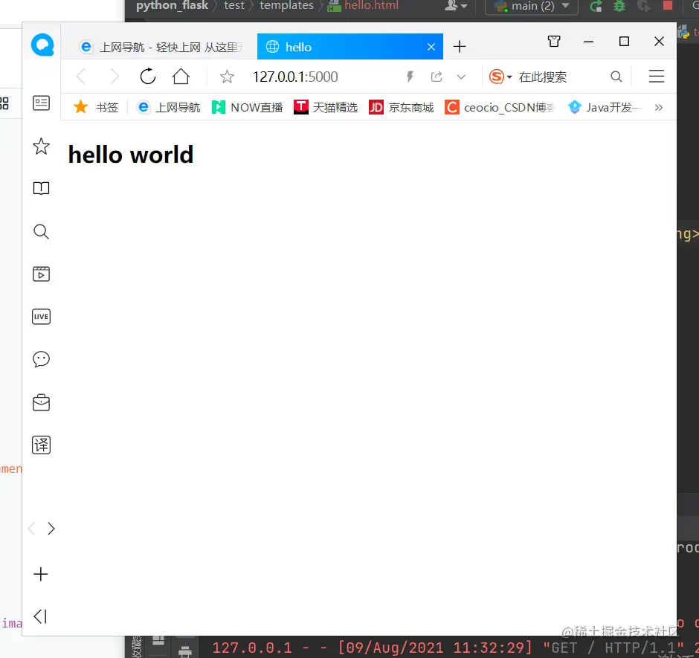Maximize the browser window
This screenshot has width=699, height=658.
624,42
